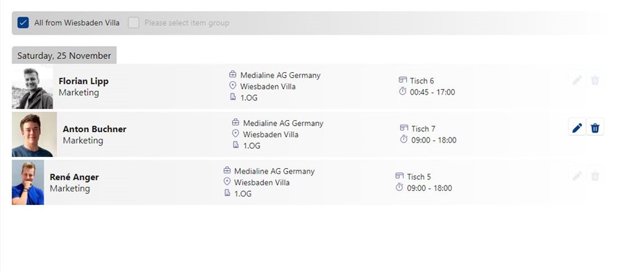Select Tisch 5 desk label
The image size is (625, 271).
tap(419, 176)
